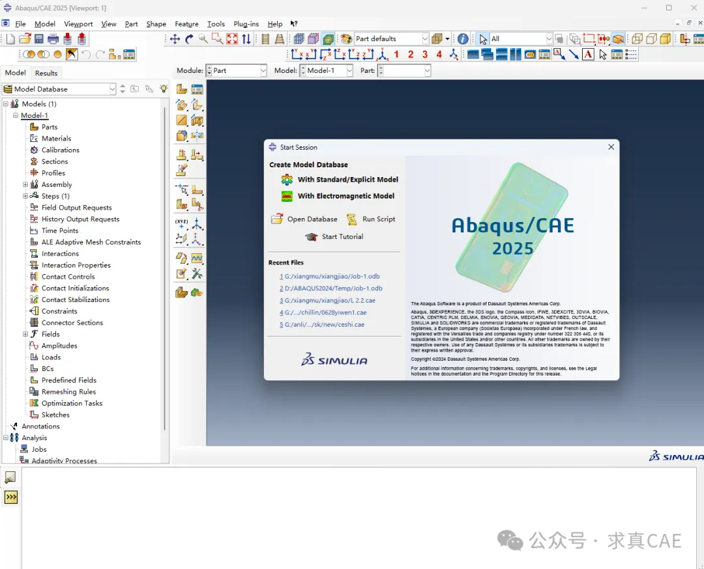Open the empty Part dropdown

(x=404, y=70)
